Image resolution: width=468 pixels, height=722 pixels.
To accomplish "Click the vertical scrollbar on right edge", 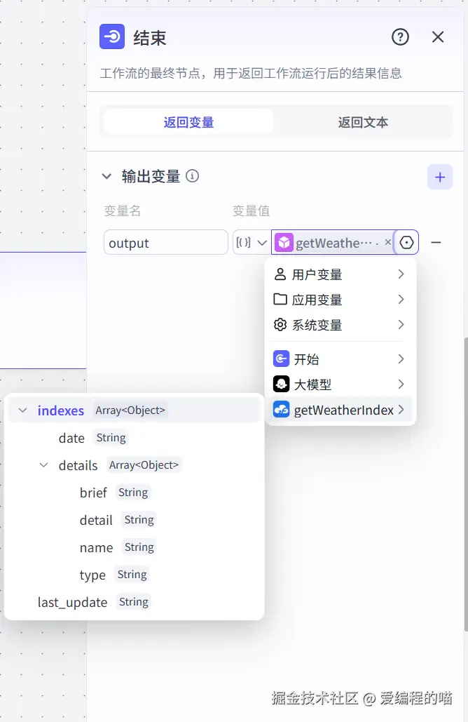I will 466,483.
